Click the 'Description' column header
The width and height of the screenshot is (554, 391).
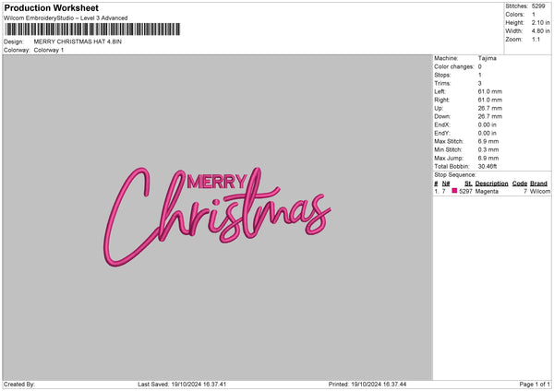click(x=491, y=184)
